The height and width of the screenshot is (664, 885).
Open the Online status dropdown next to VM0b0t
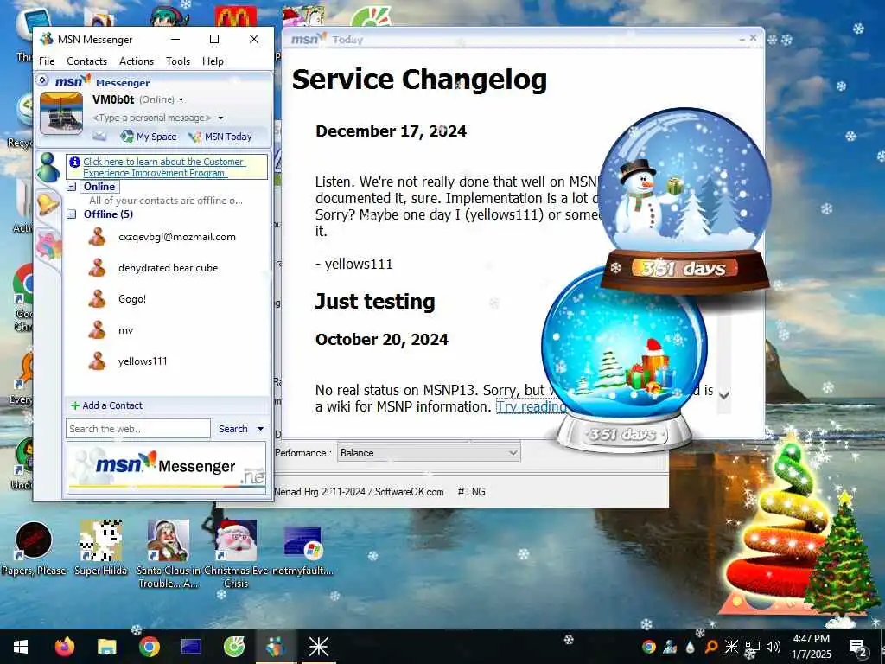coord(181,100)
